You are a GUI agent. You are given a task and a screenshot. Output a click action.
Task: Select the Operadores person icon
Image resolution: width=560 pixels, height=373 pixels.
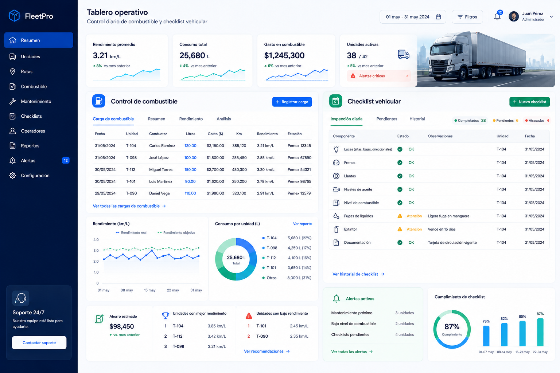(x=13, y=131)
